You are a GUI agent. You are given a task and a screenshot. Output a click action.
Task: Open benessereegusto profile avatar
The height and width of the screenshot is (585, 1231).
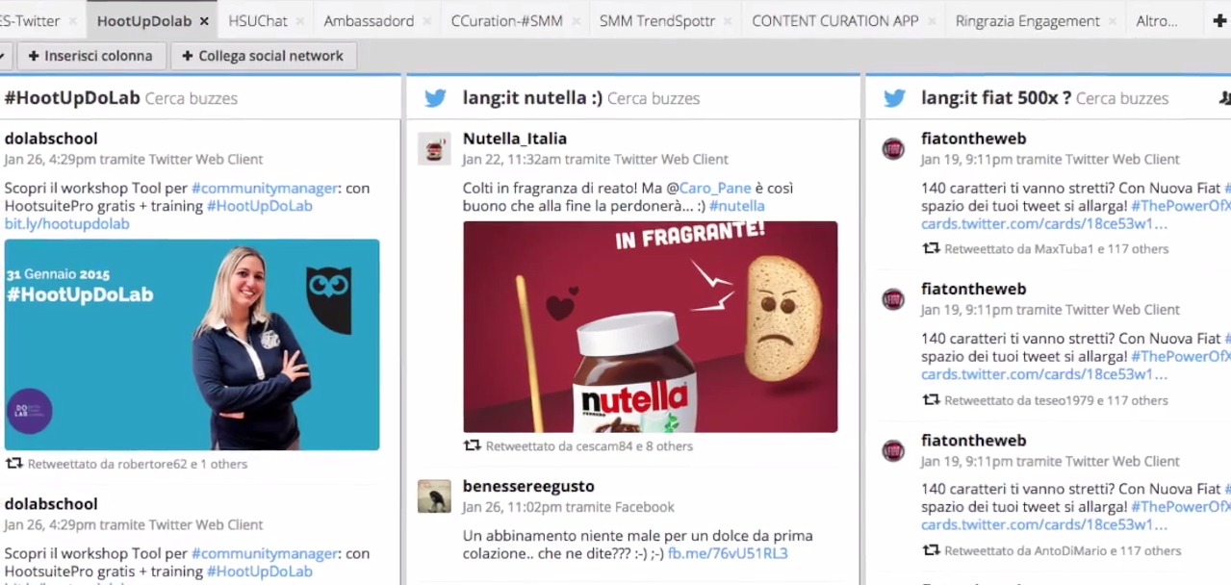tap(434, 496)
